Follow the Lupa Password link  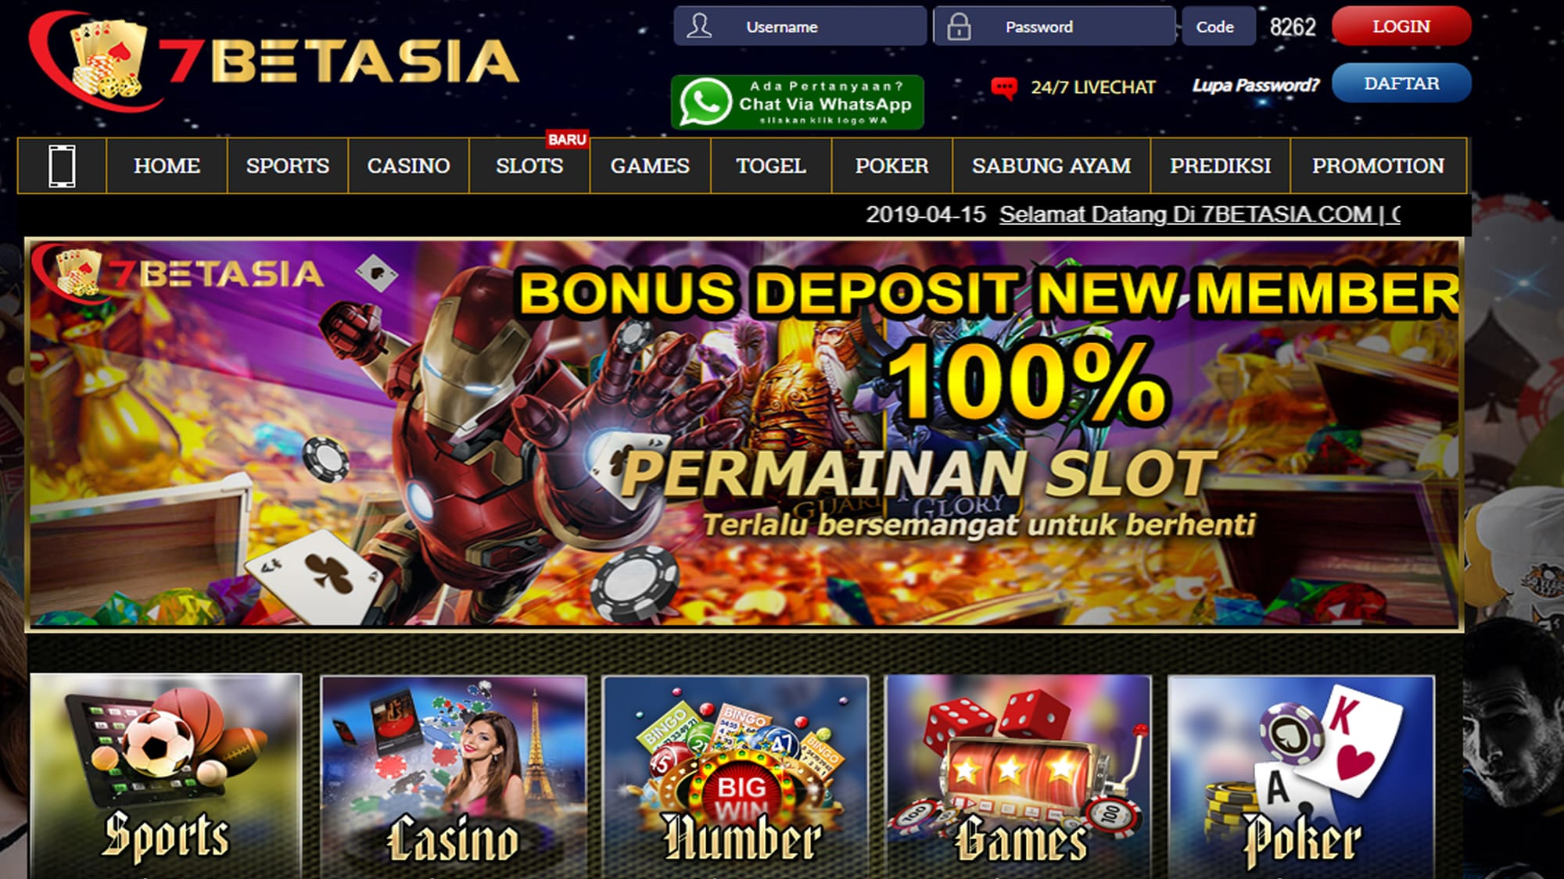1255,85
